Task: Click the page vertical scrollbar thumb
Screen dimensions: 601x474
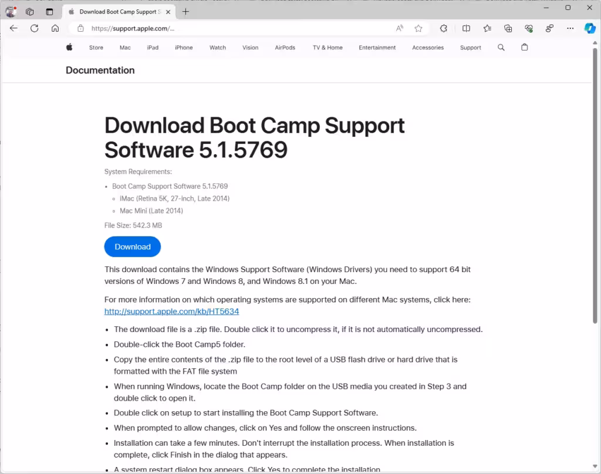Action: [x=595, y=185]
